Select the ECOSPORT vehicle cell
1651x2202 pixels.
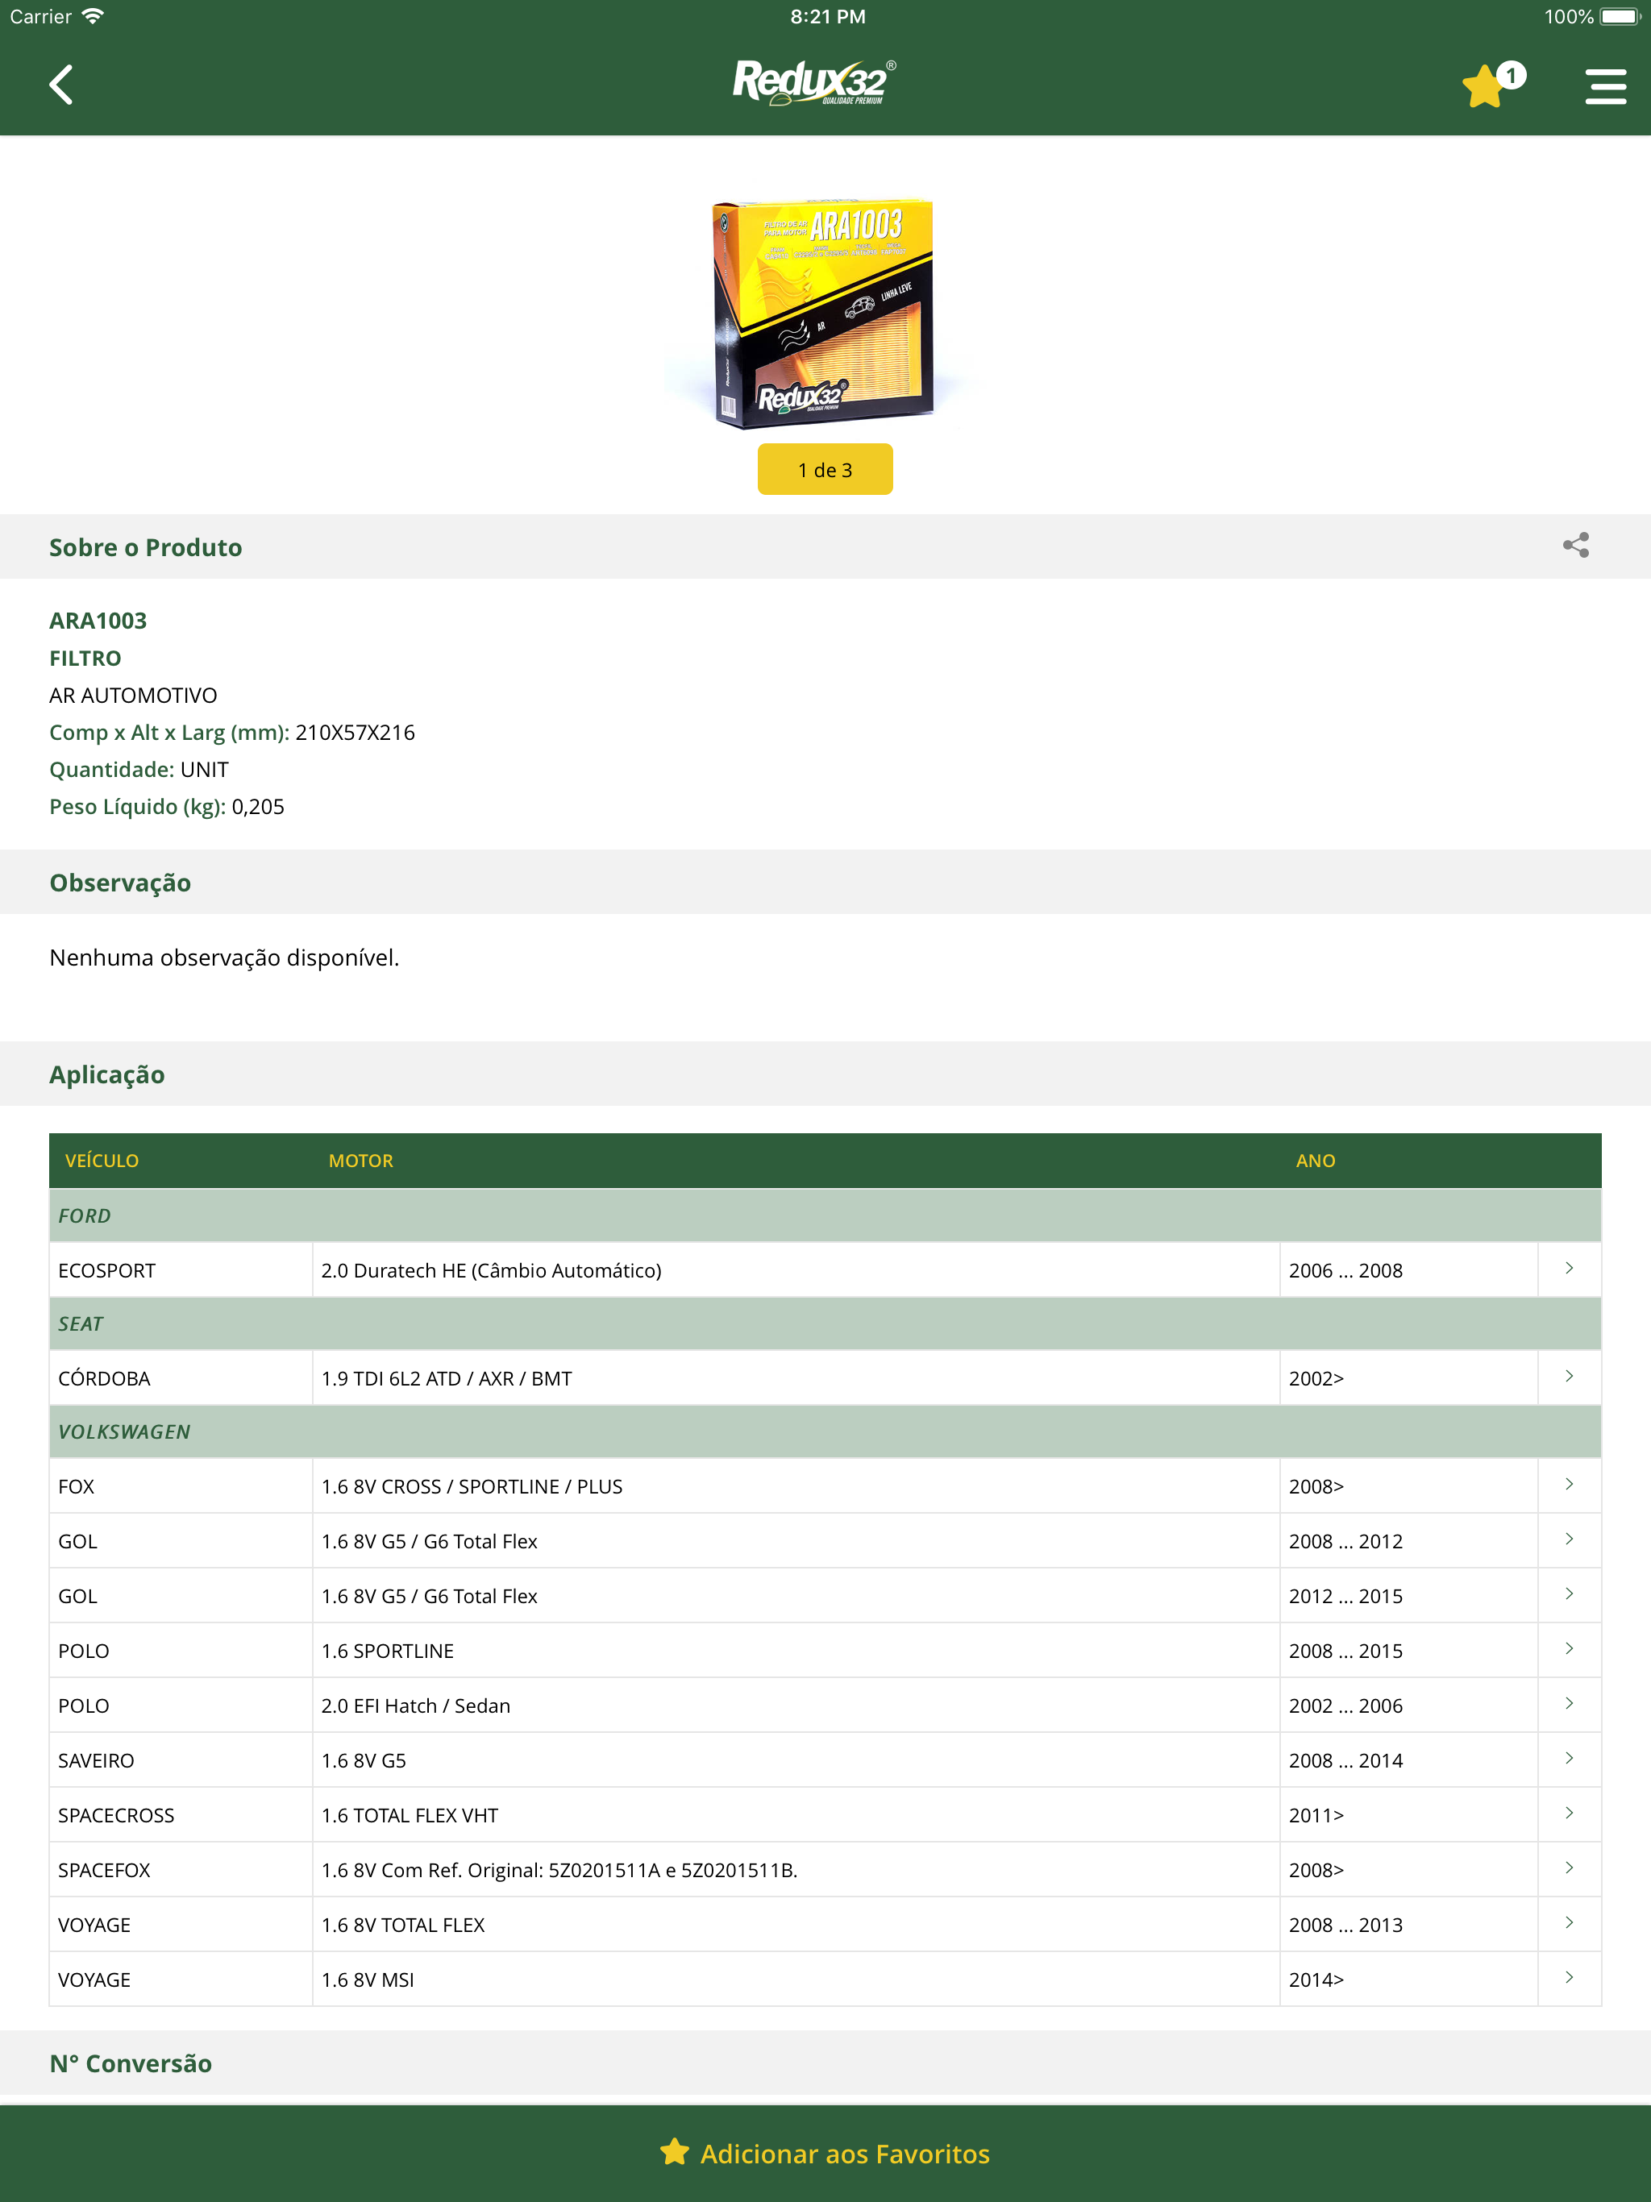tap(181, 1270)
